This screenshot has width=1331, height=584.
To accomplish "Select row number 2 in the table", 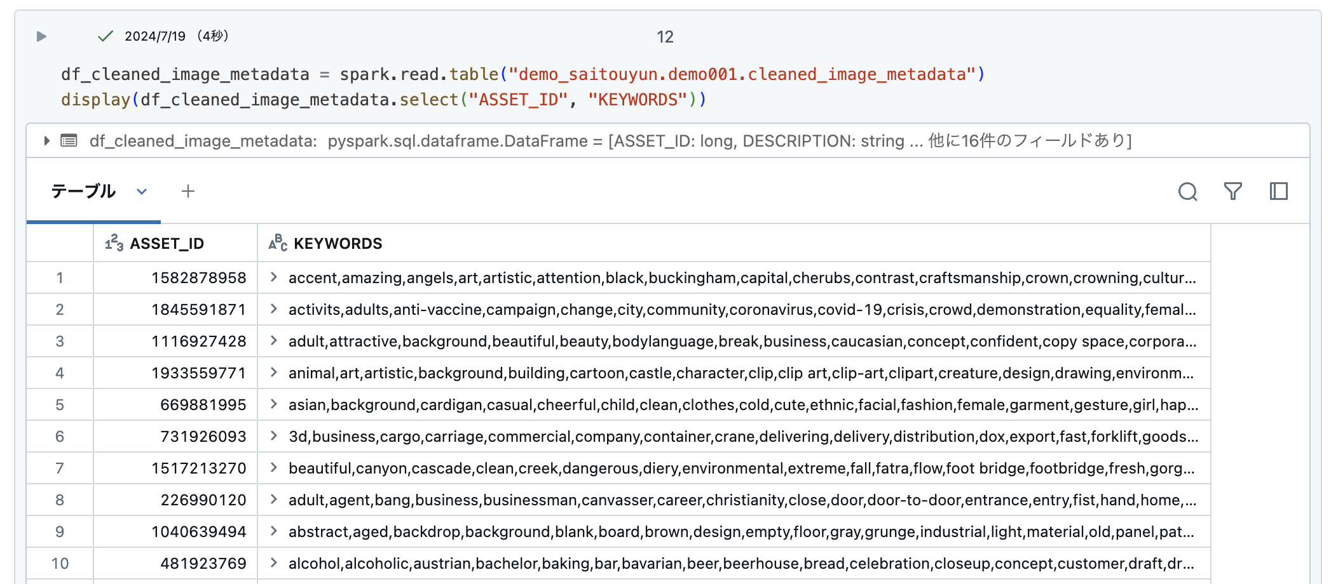I will tap(60, 309).
